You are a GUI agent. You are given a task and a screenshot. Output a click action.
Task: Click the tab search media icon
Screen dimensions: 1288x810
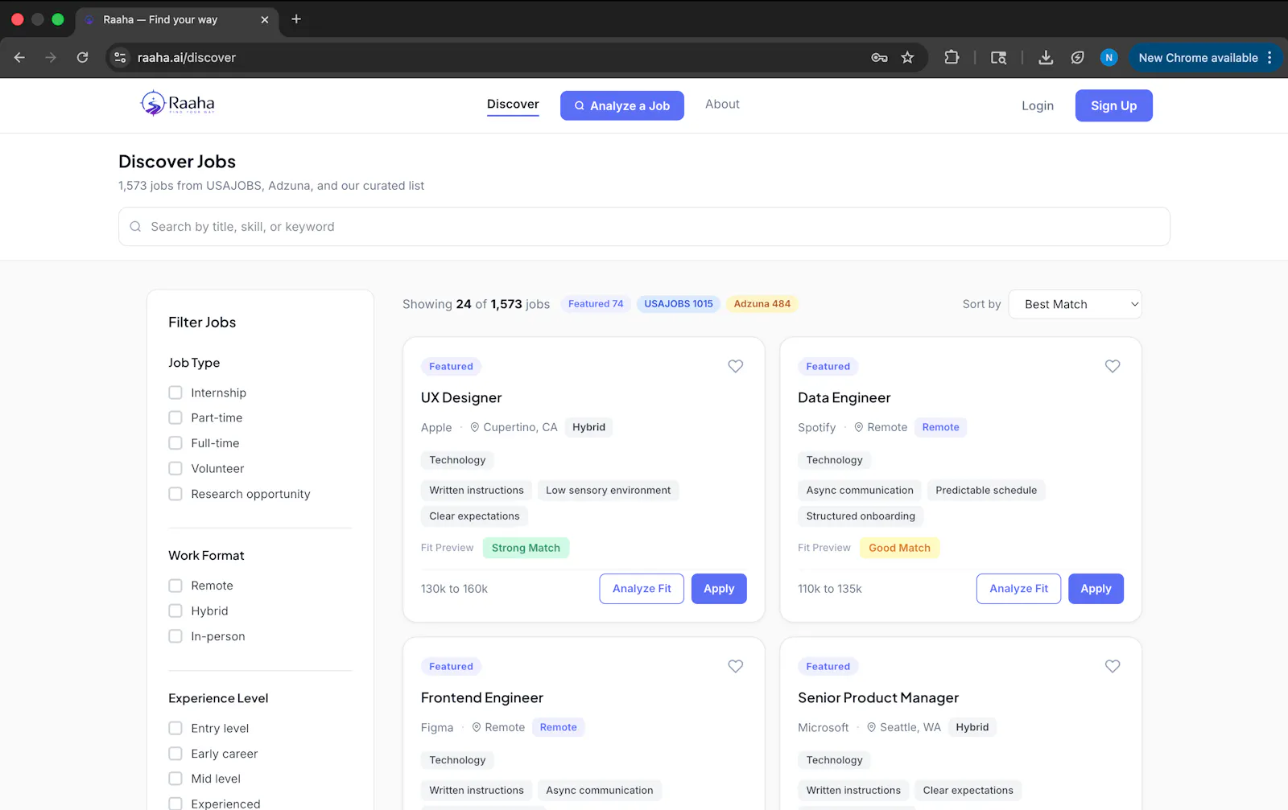click(x=998, y=57)
